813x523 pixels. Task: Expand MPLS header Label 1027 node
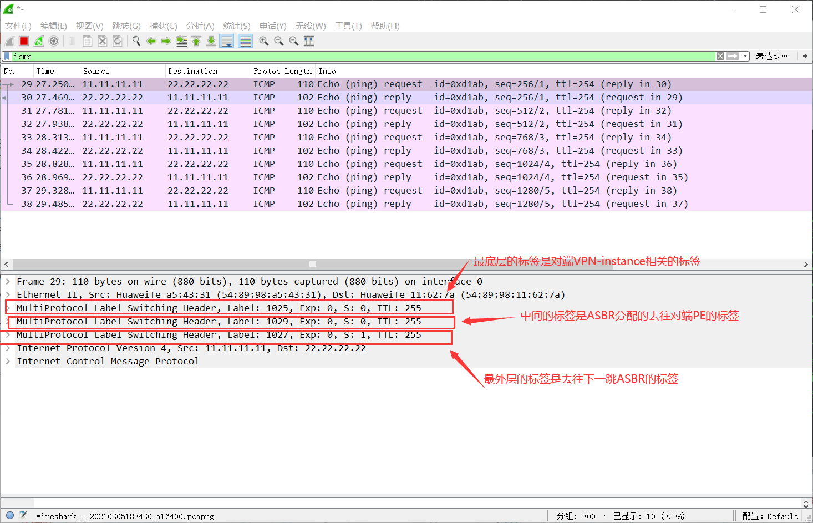tap(8, 334)
